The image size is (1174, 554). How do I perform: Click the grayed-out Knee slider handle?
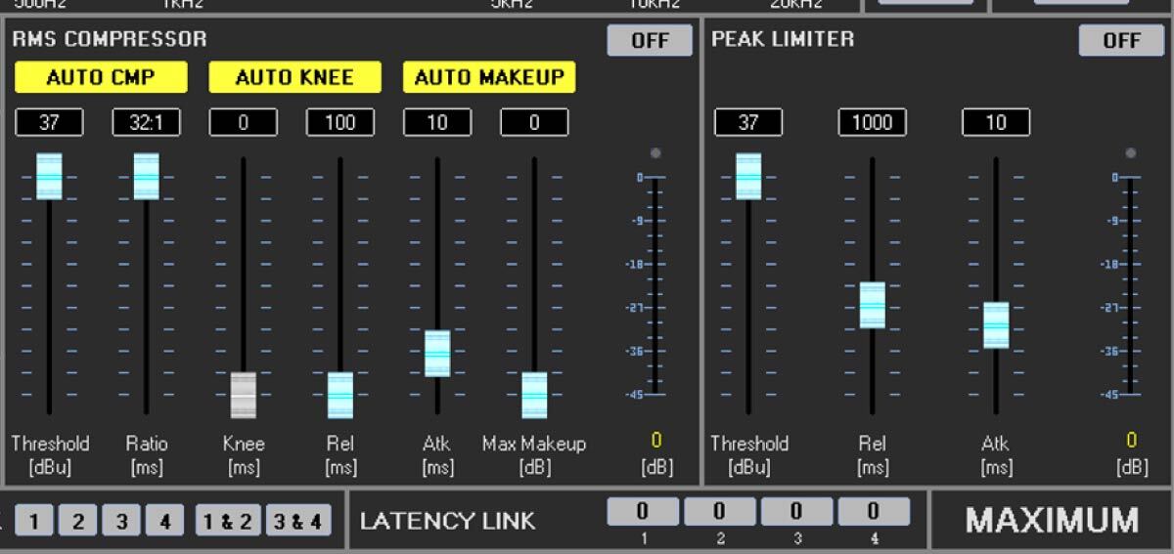tap(243, 395)
